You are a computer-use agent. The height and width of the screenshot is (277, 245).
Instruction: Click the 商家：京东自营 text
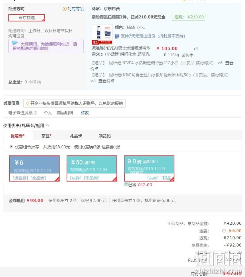tap(106, 9)
